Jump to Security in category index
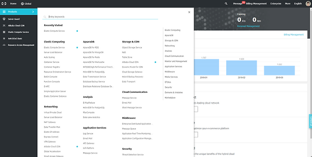 (x=168, y=87)
